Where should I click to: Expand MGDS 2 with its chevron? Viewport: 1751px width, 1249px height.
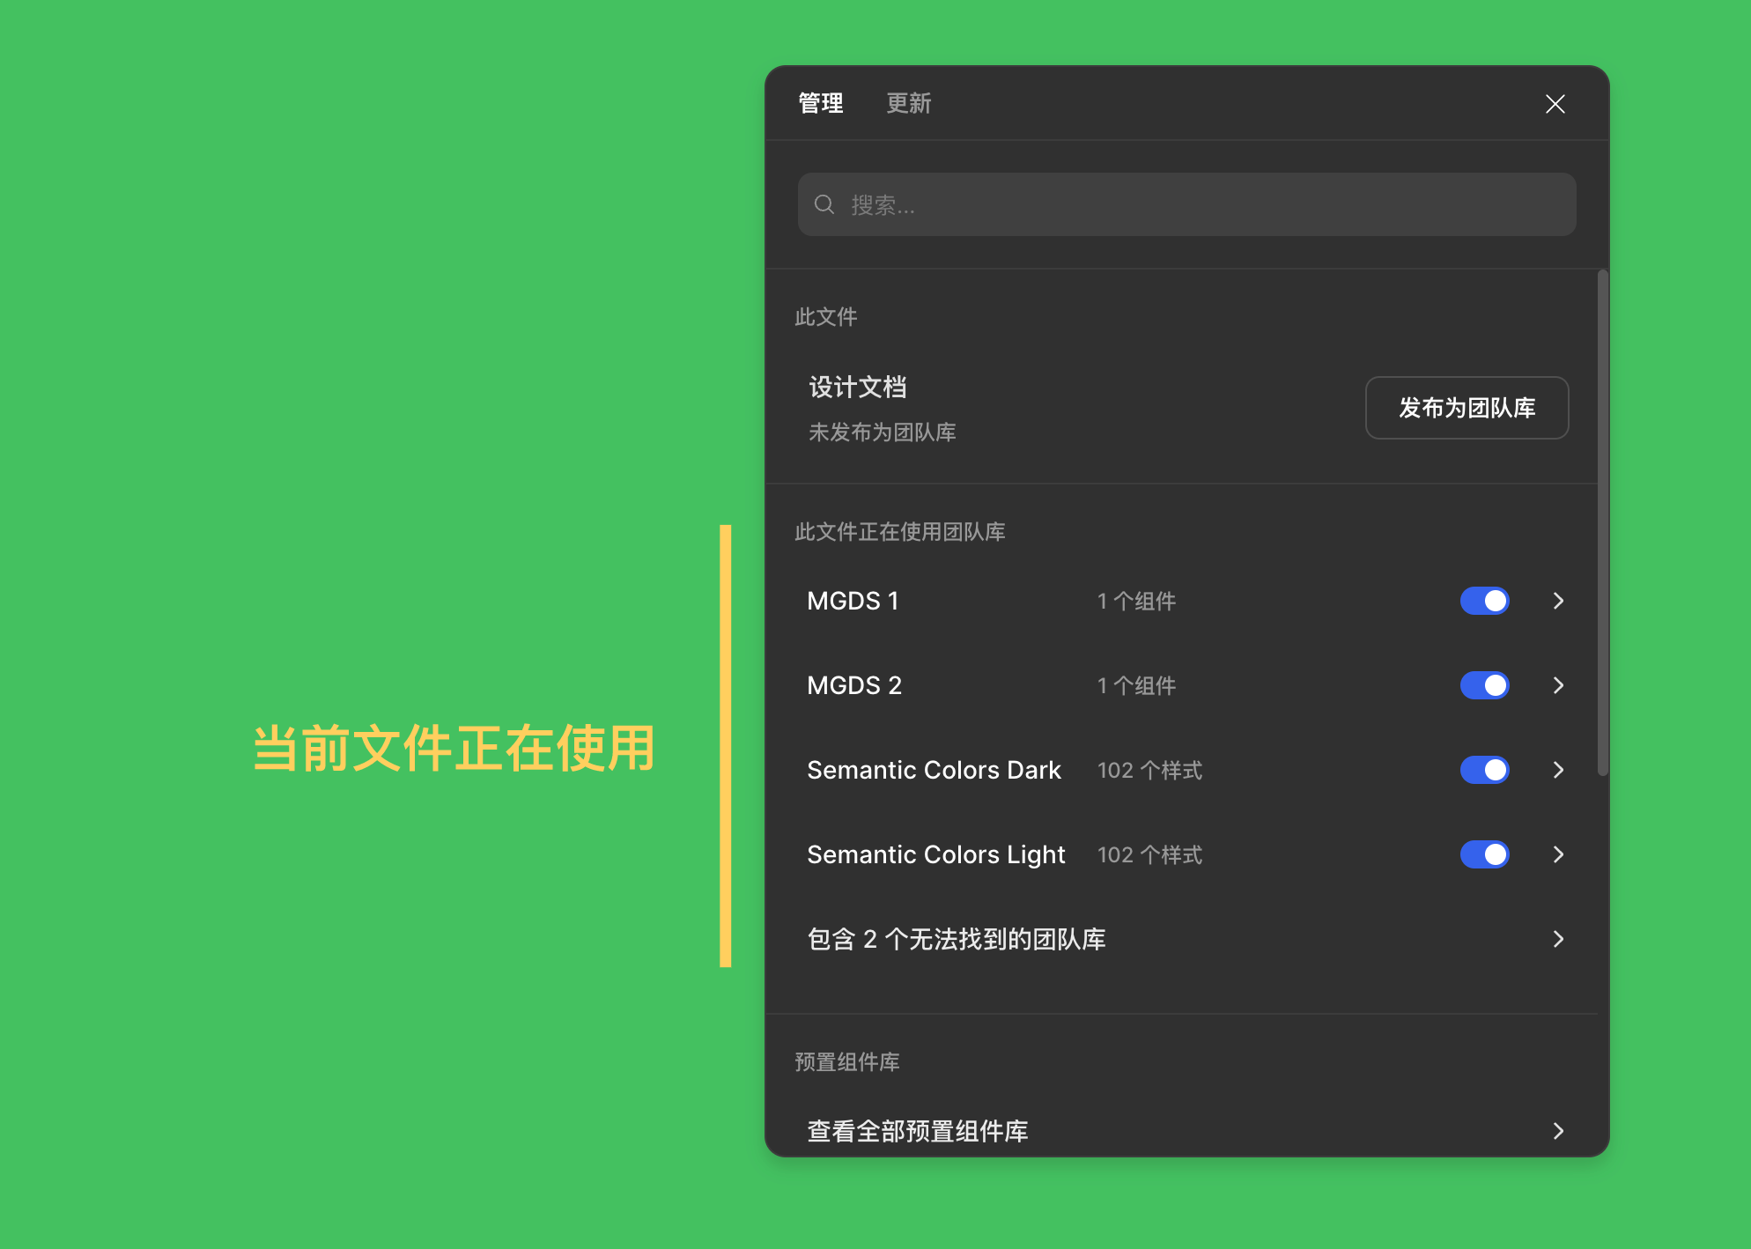1558,685
